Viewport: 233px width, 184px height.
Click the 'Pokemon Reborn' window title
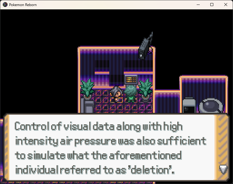point(23,5)
